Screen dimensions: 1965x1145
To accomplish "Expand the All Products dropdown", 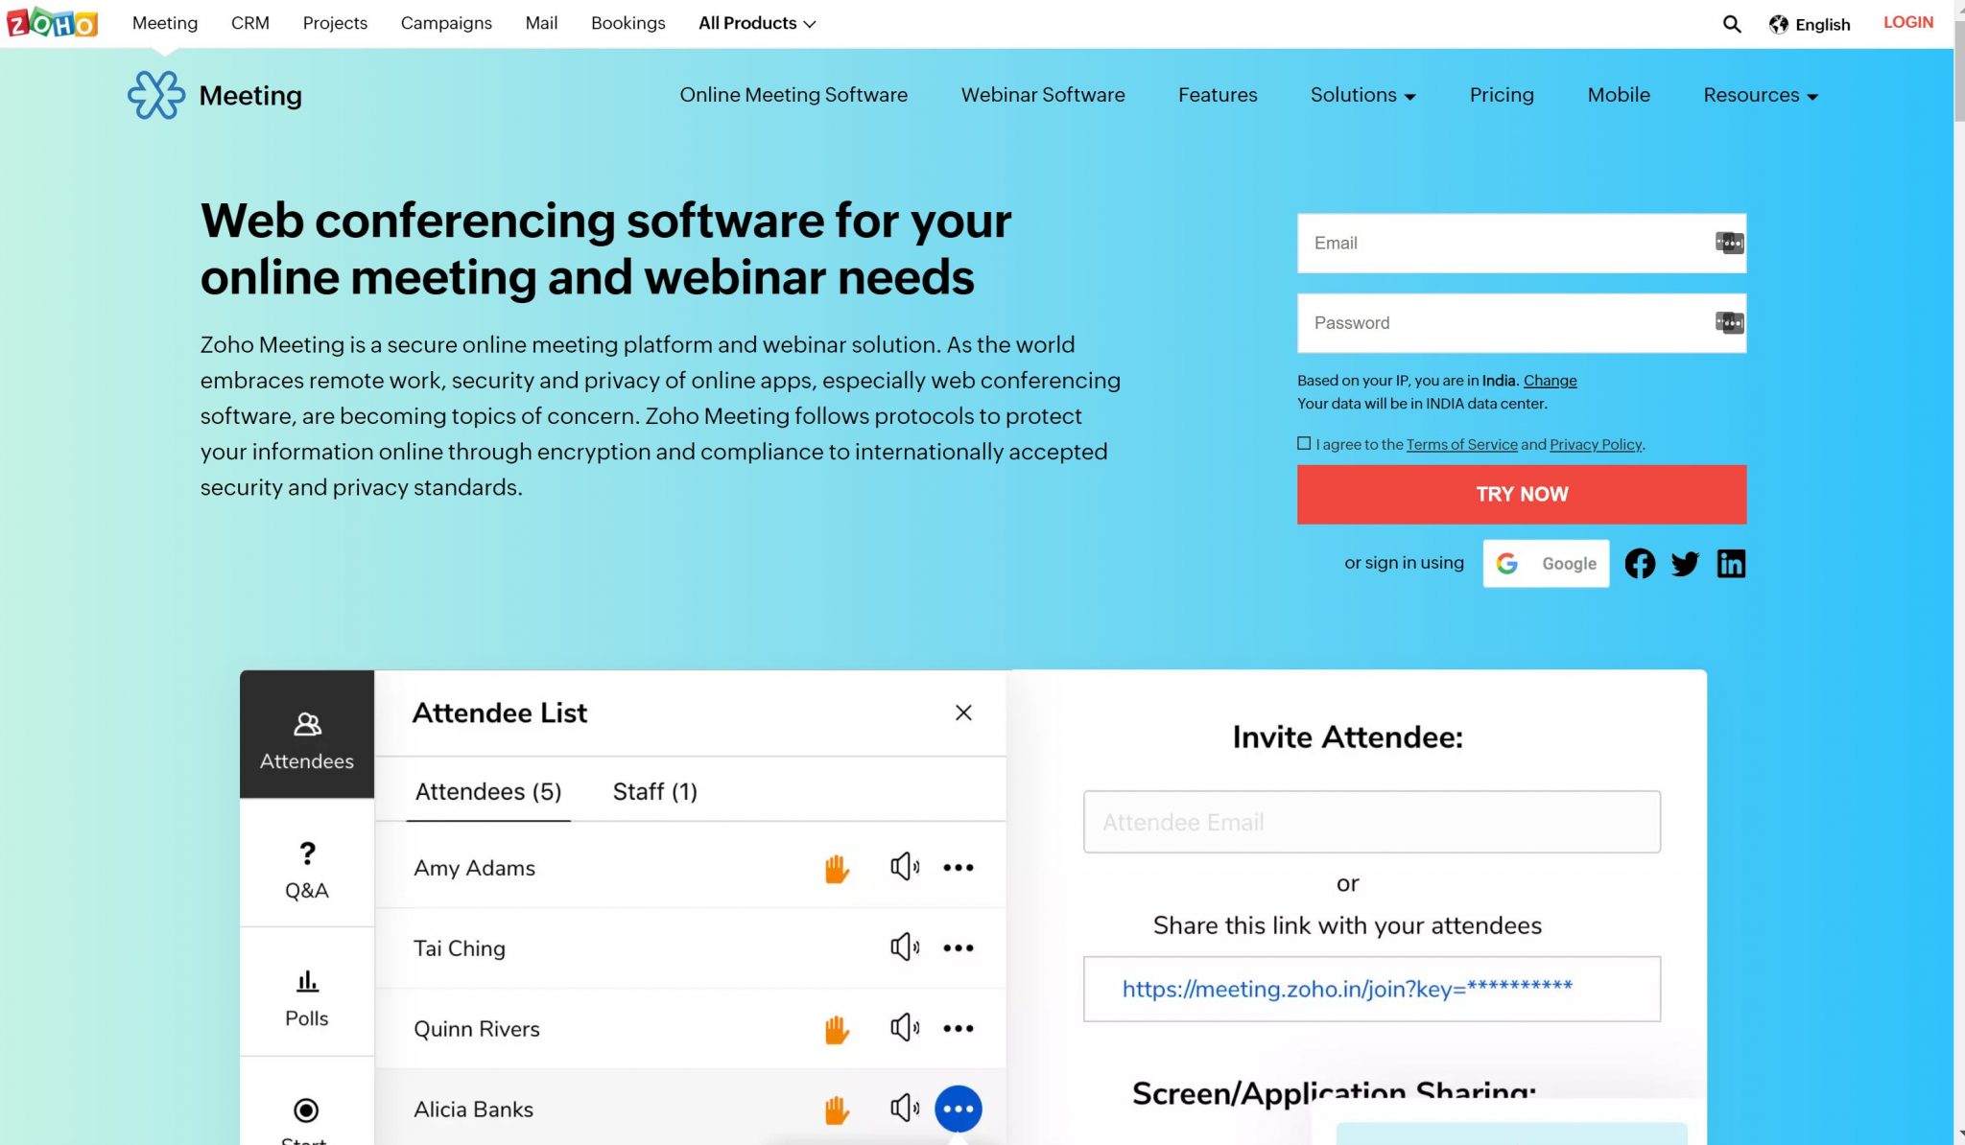I will coord(757,23).
